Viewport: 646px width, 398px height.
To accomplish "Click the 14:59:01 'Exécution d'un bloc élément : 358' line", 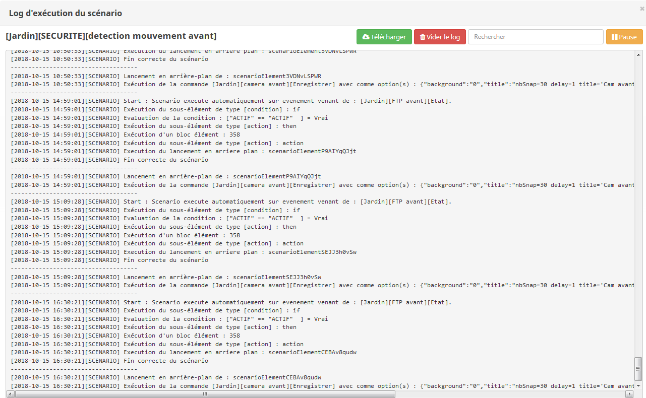I will [126, 135].
